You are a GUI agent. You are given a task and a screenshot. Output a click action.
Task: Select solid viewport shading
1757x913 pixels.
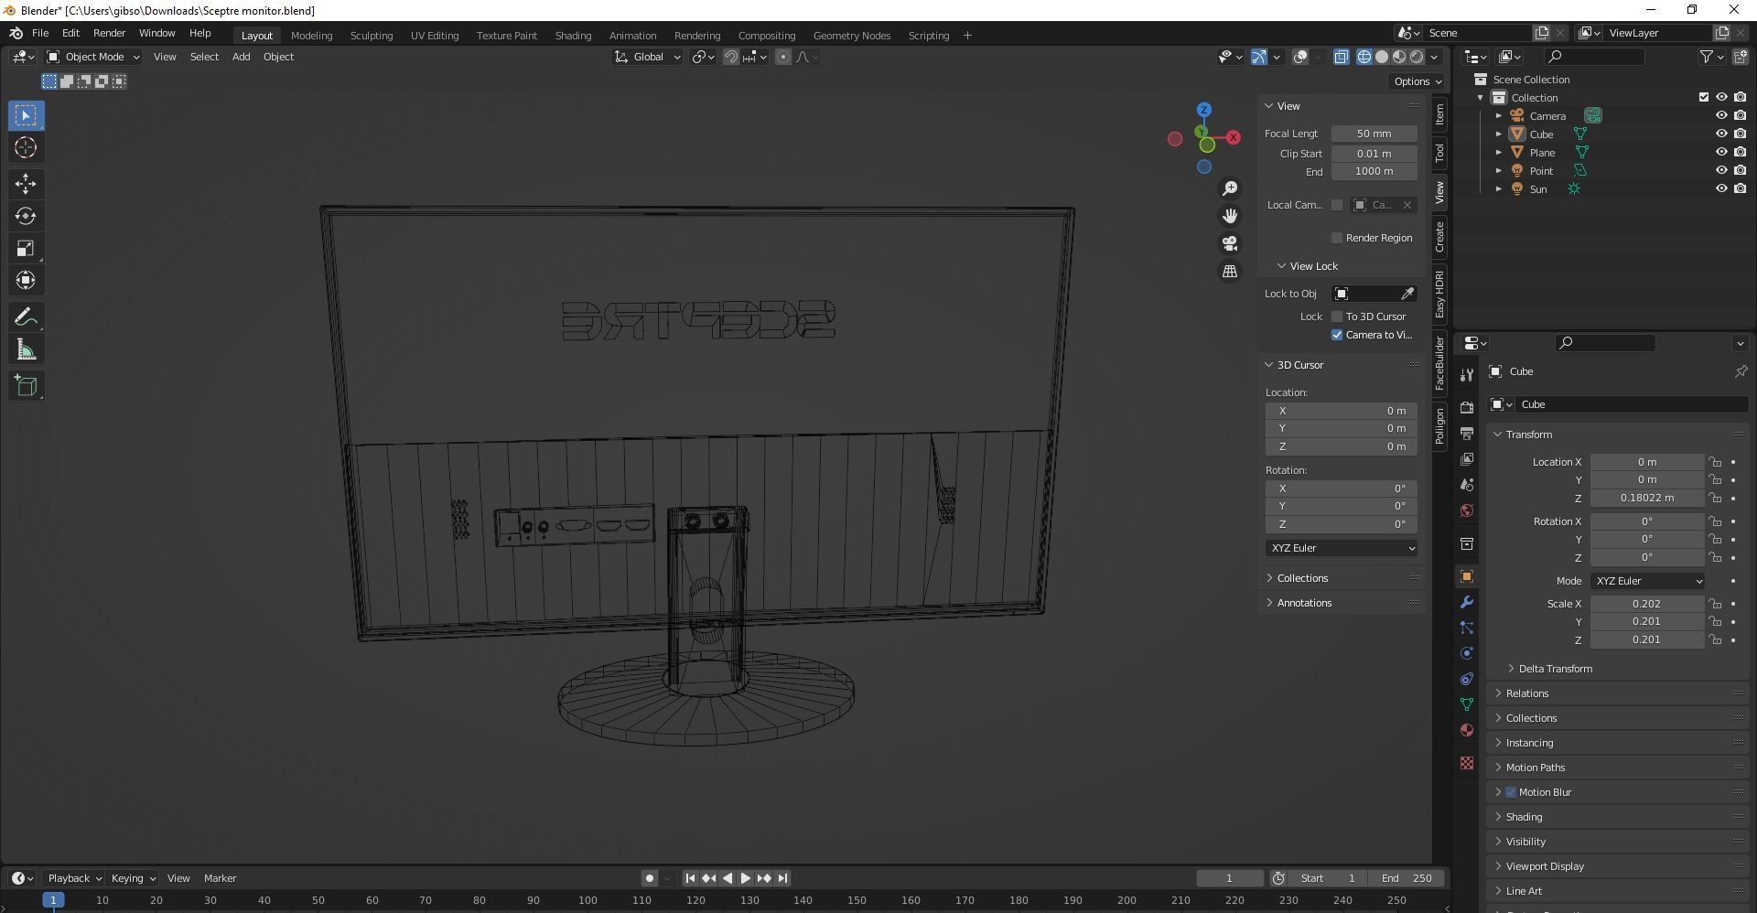click(1382, 57)
